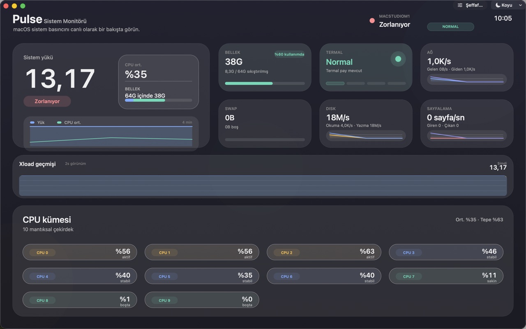Click '8,3G / 64G sıkıştırılmış' memory detail

pos(247,72)
